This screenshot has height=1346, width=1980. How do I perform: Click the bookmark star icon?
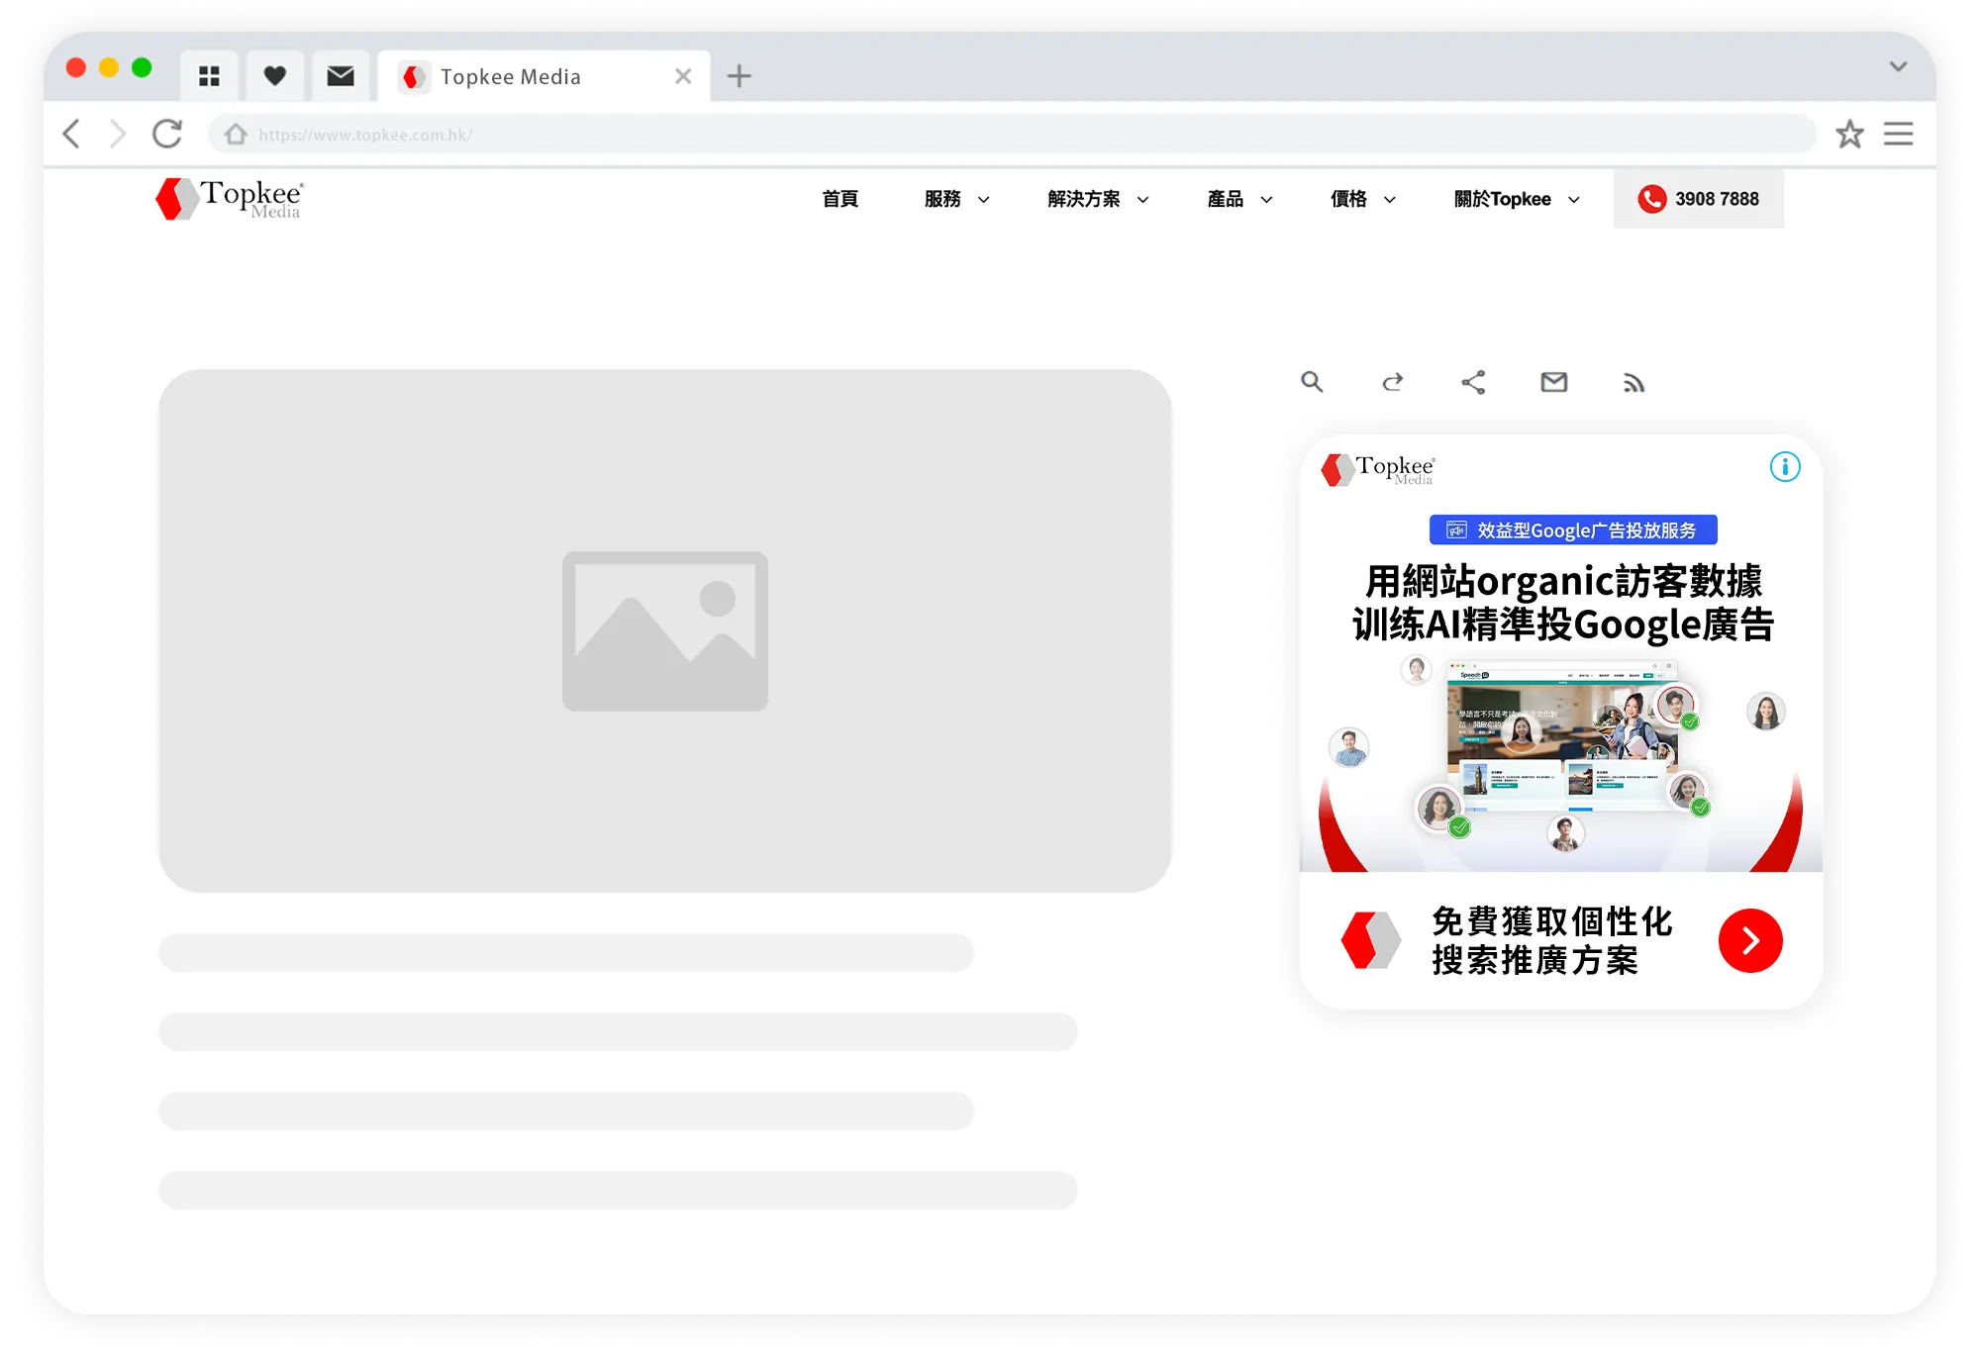coord(1849,134)
